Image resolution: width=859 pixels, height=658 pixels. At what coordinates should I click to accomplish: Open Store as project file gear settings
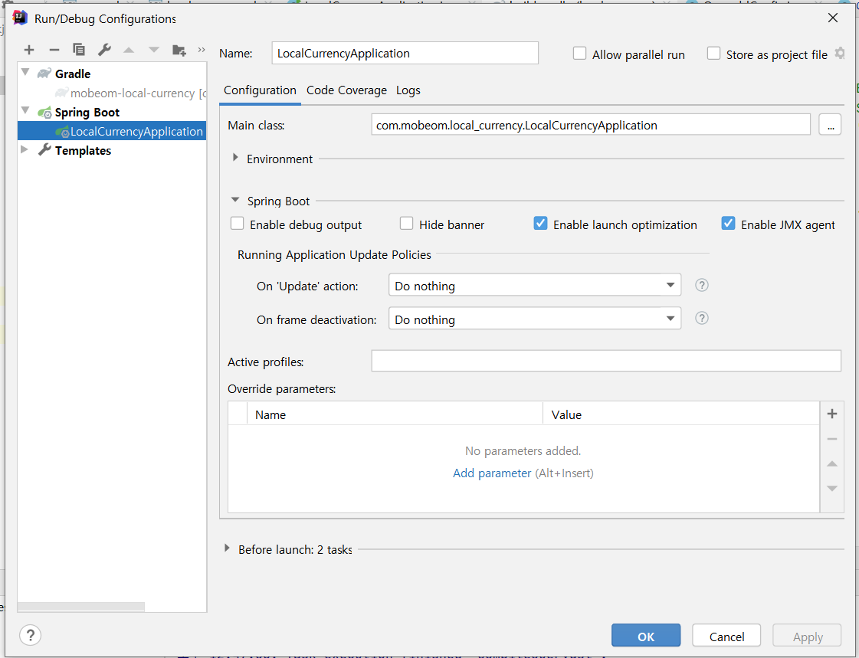tap(839, 54)
